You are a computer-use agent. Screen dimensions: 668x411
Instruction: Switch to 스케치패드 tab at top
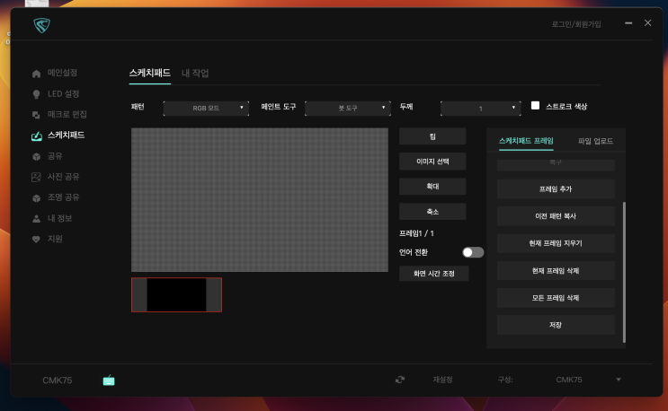pos(150,73)
